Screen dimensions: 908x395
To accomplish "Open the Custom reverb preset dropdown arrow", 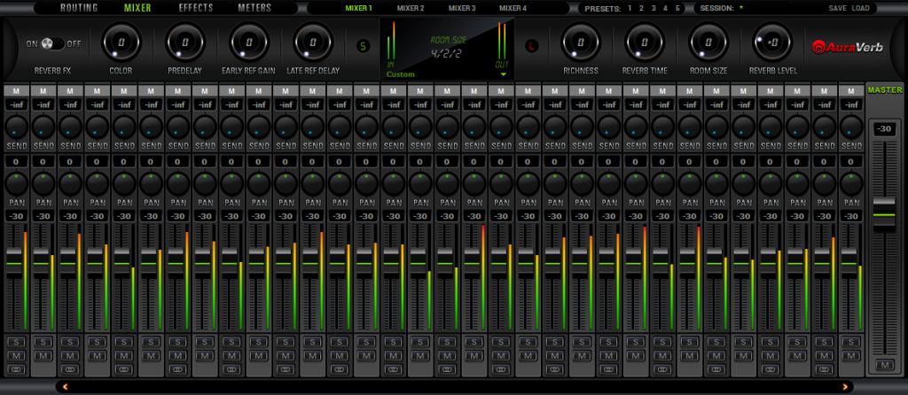I will (504, 75).
